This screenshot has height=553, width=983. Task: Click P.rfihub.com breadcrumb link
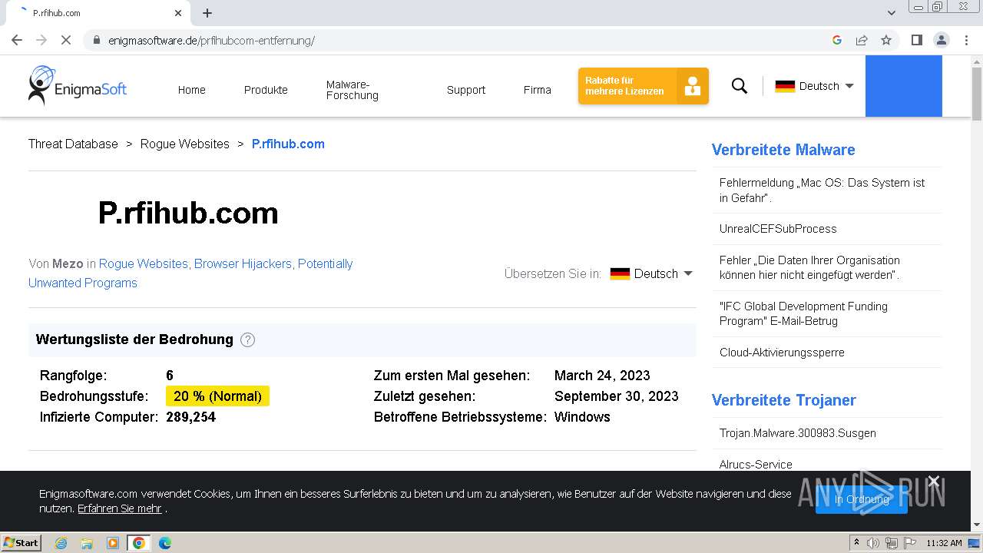click(288, 144)
